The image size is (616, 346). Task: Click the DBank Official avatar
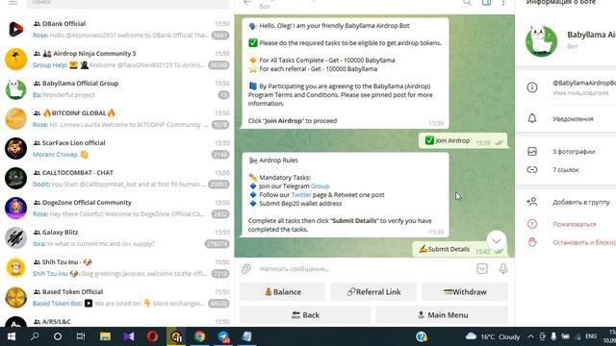15,30
